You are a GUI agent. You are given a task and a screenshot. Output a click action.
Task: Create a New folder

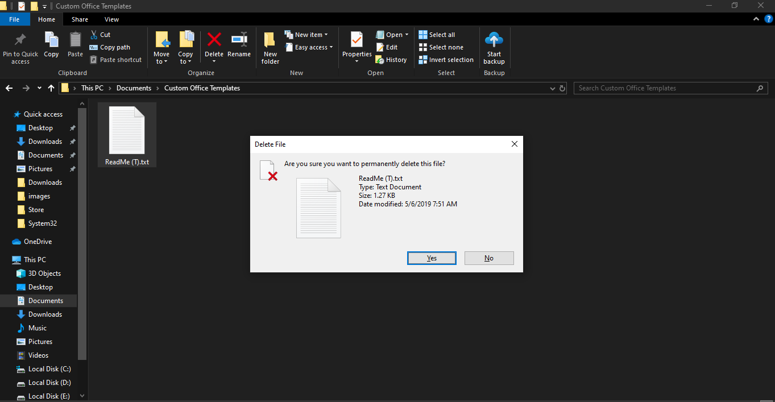click(270, 48)
